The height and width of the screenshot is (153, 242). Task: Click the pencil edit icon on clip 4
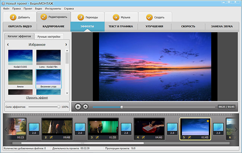coord(143,137)
